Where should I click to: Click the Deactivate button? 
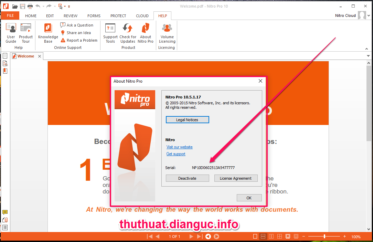pyautogui.click(x=188, y=178)
